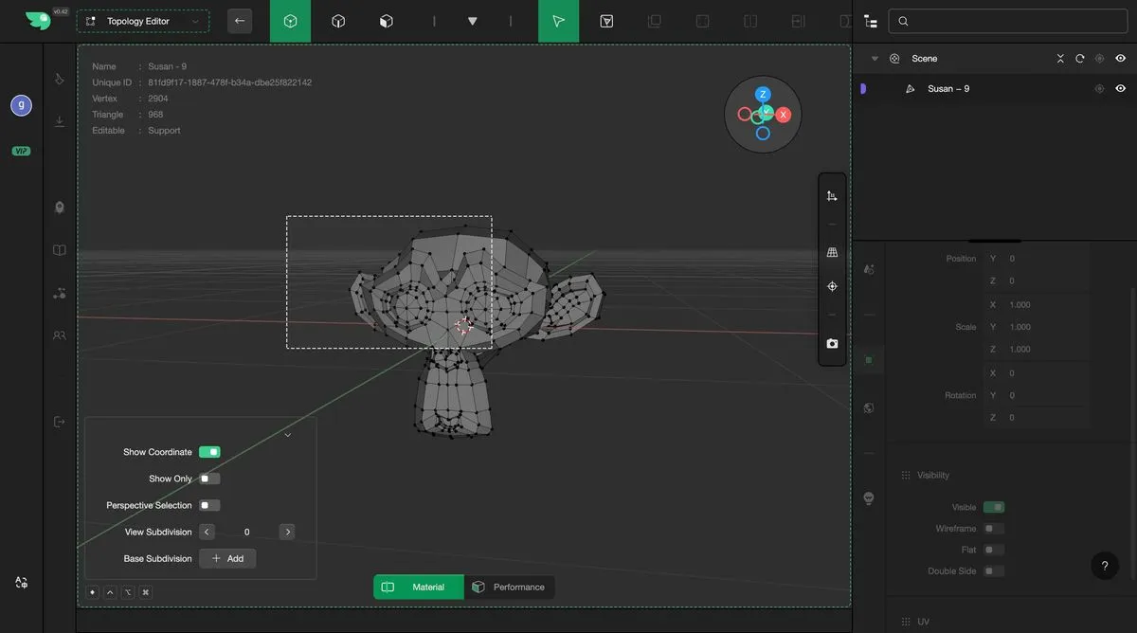Toggle the Show Coordinate switch
Image resolution: width=1137 pixels, height=633 pixels.
coord(209,452)
